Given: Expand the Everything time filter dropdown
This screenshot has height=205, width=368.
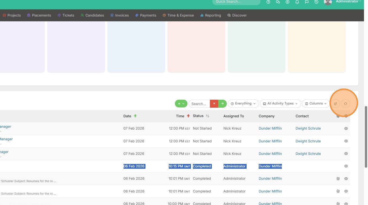Looking at the screenshot, I should 243,104.
